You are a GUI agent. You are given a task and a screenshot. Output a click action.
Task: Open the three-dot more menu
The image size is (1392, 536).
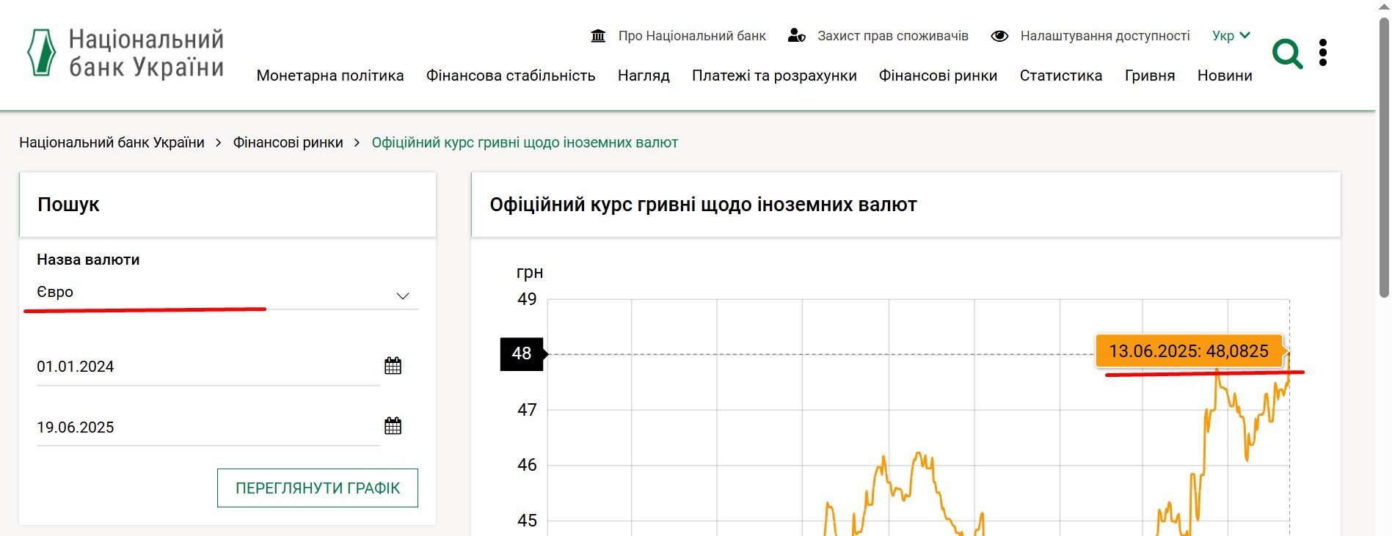pos(1323,53)
